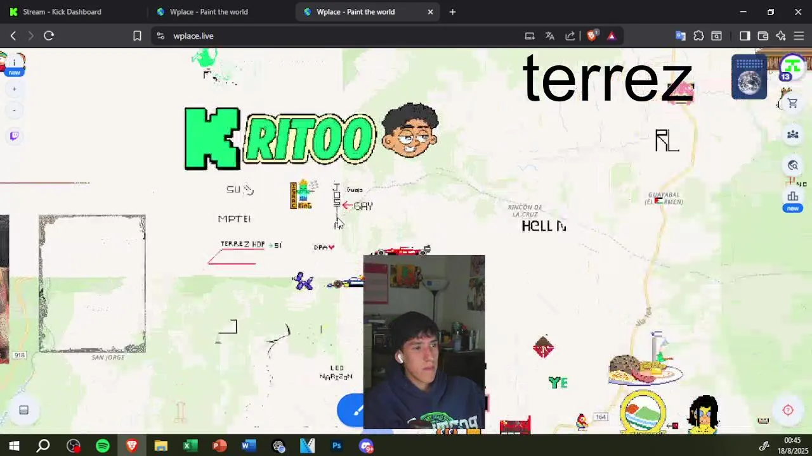The height and width of the screenshot is (456, 812).
Task: Click the blue Paint brush button
Action: (x=351, y=410)
